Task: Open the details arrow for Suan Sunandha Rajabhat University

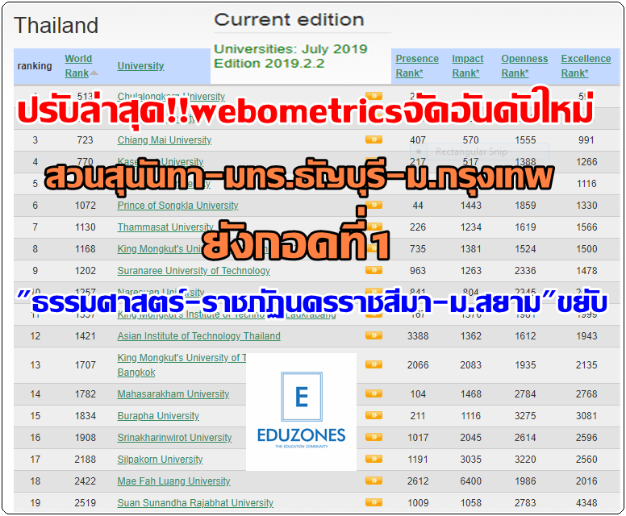Action: click(x=374, y=503)
